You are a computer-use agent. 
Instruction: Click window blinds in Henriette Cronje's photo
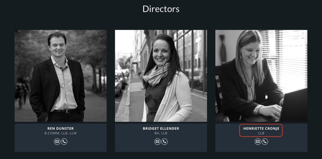tap(286, 59)
